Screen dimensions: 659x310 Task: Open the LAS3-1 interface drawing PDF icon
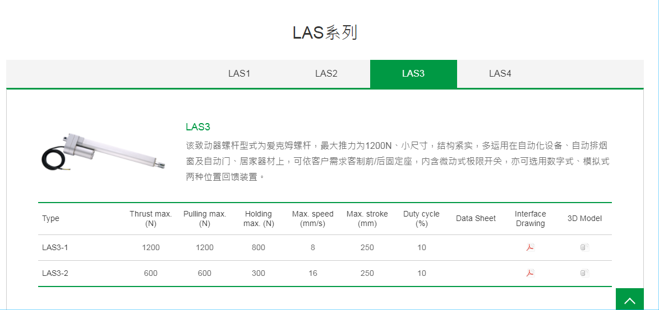[531, 247]
